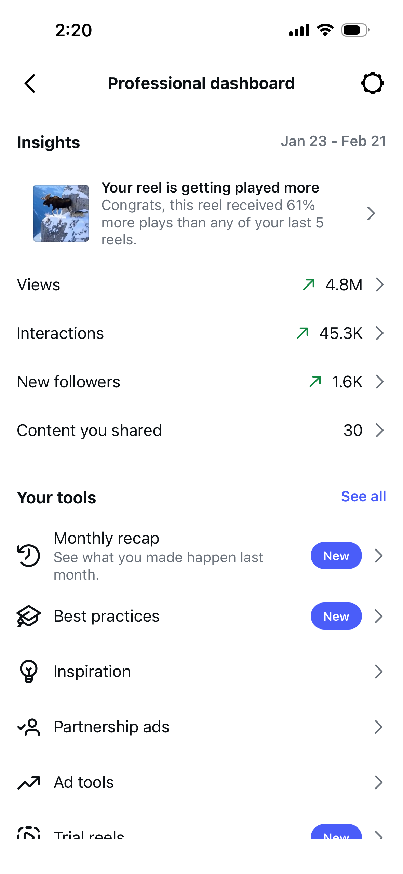Viewport: 403px width, 874px height.
Task: Open the moose reel thumbnail
Action: tap(61, 213)
